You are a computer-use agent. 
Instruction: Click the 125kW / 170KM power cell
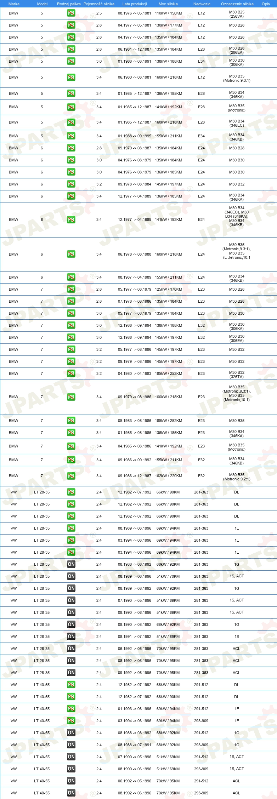pyautogui.click(x=168, y=289)
